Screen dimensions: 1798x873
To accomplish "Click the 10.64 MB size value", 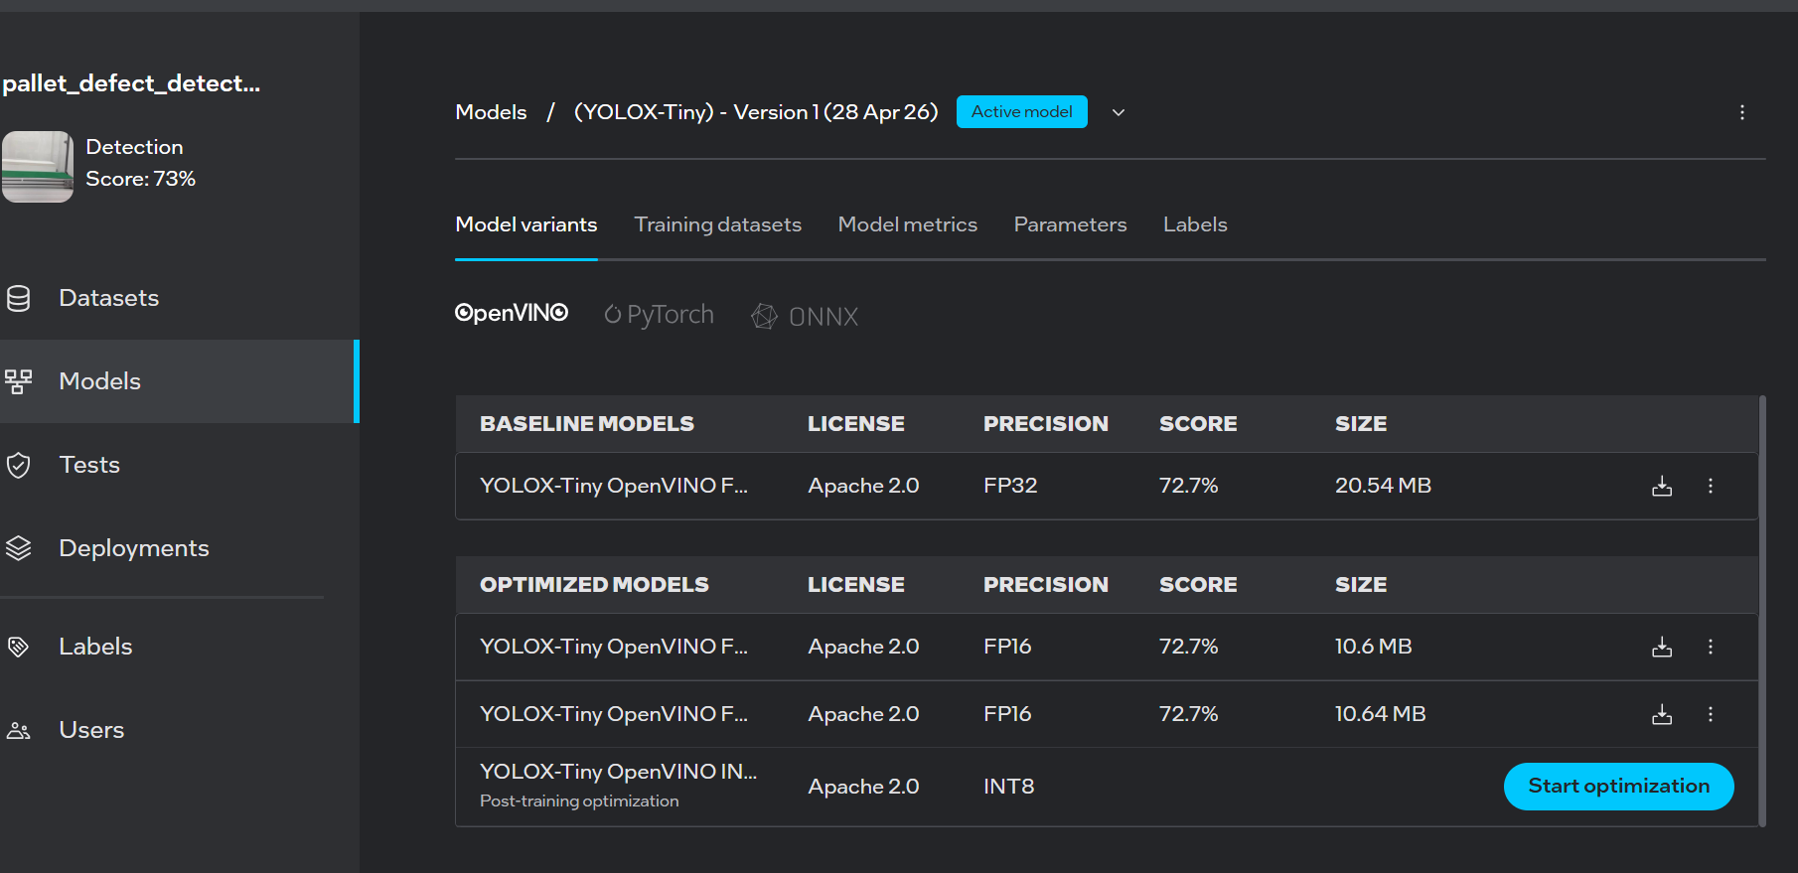I will click(x=1380, y=714).
